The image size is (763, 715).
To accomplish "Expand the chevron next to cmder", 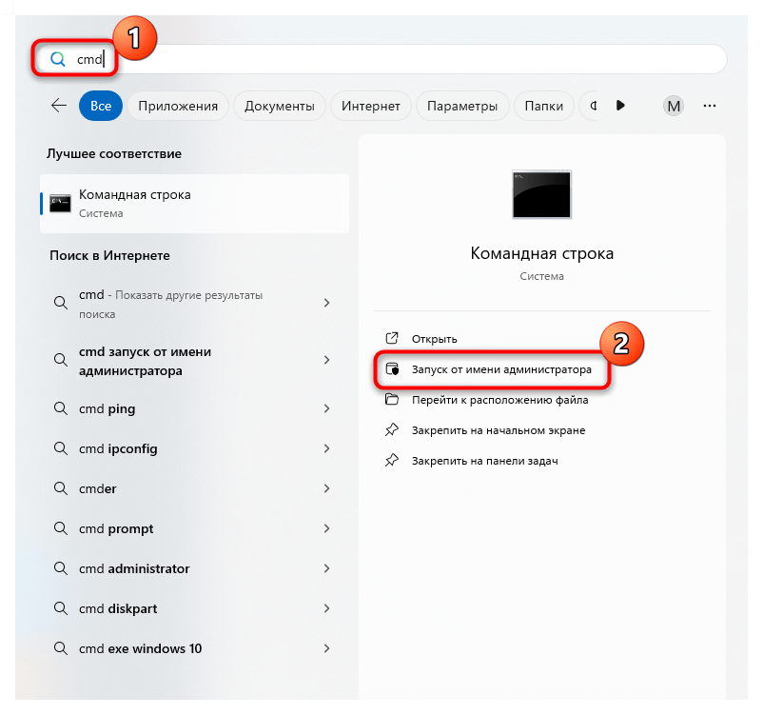I will pos(327,488).
